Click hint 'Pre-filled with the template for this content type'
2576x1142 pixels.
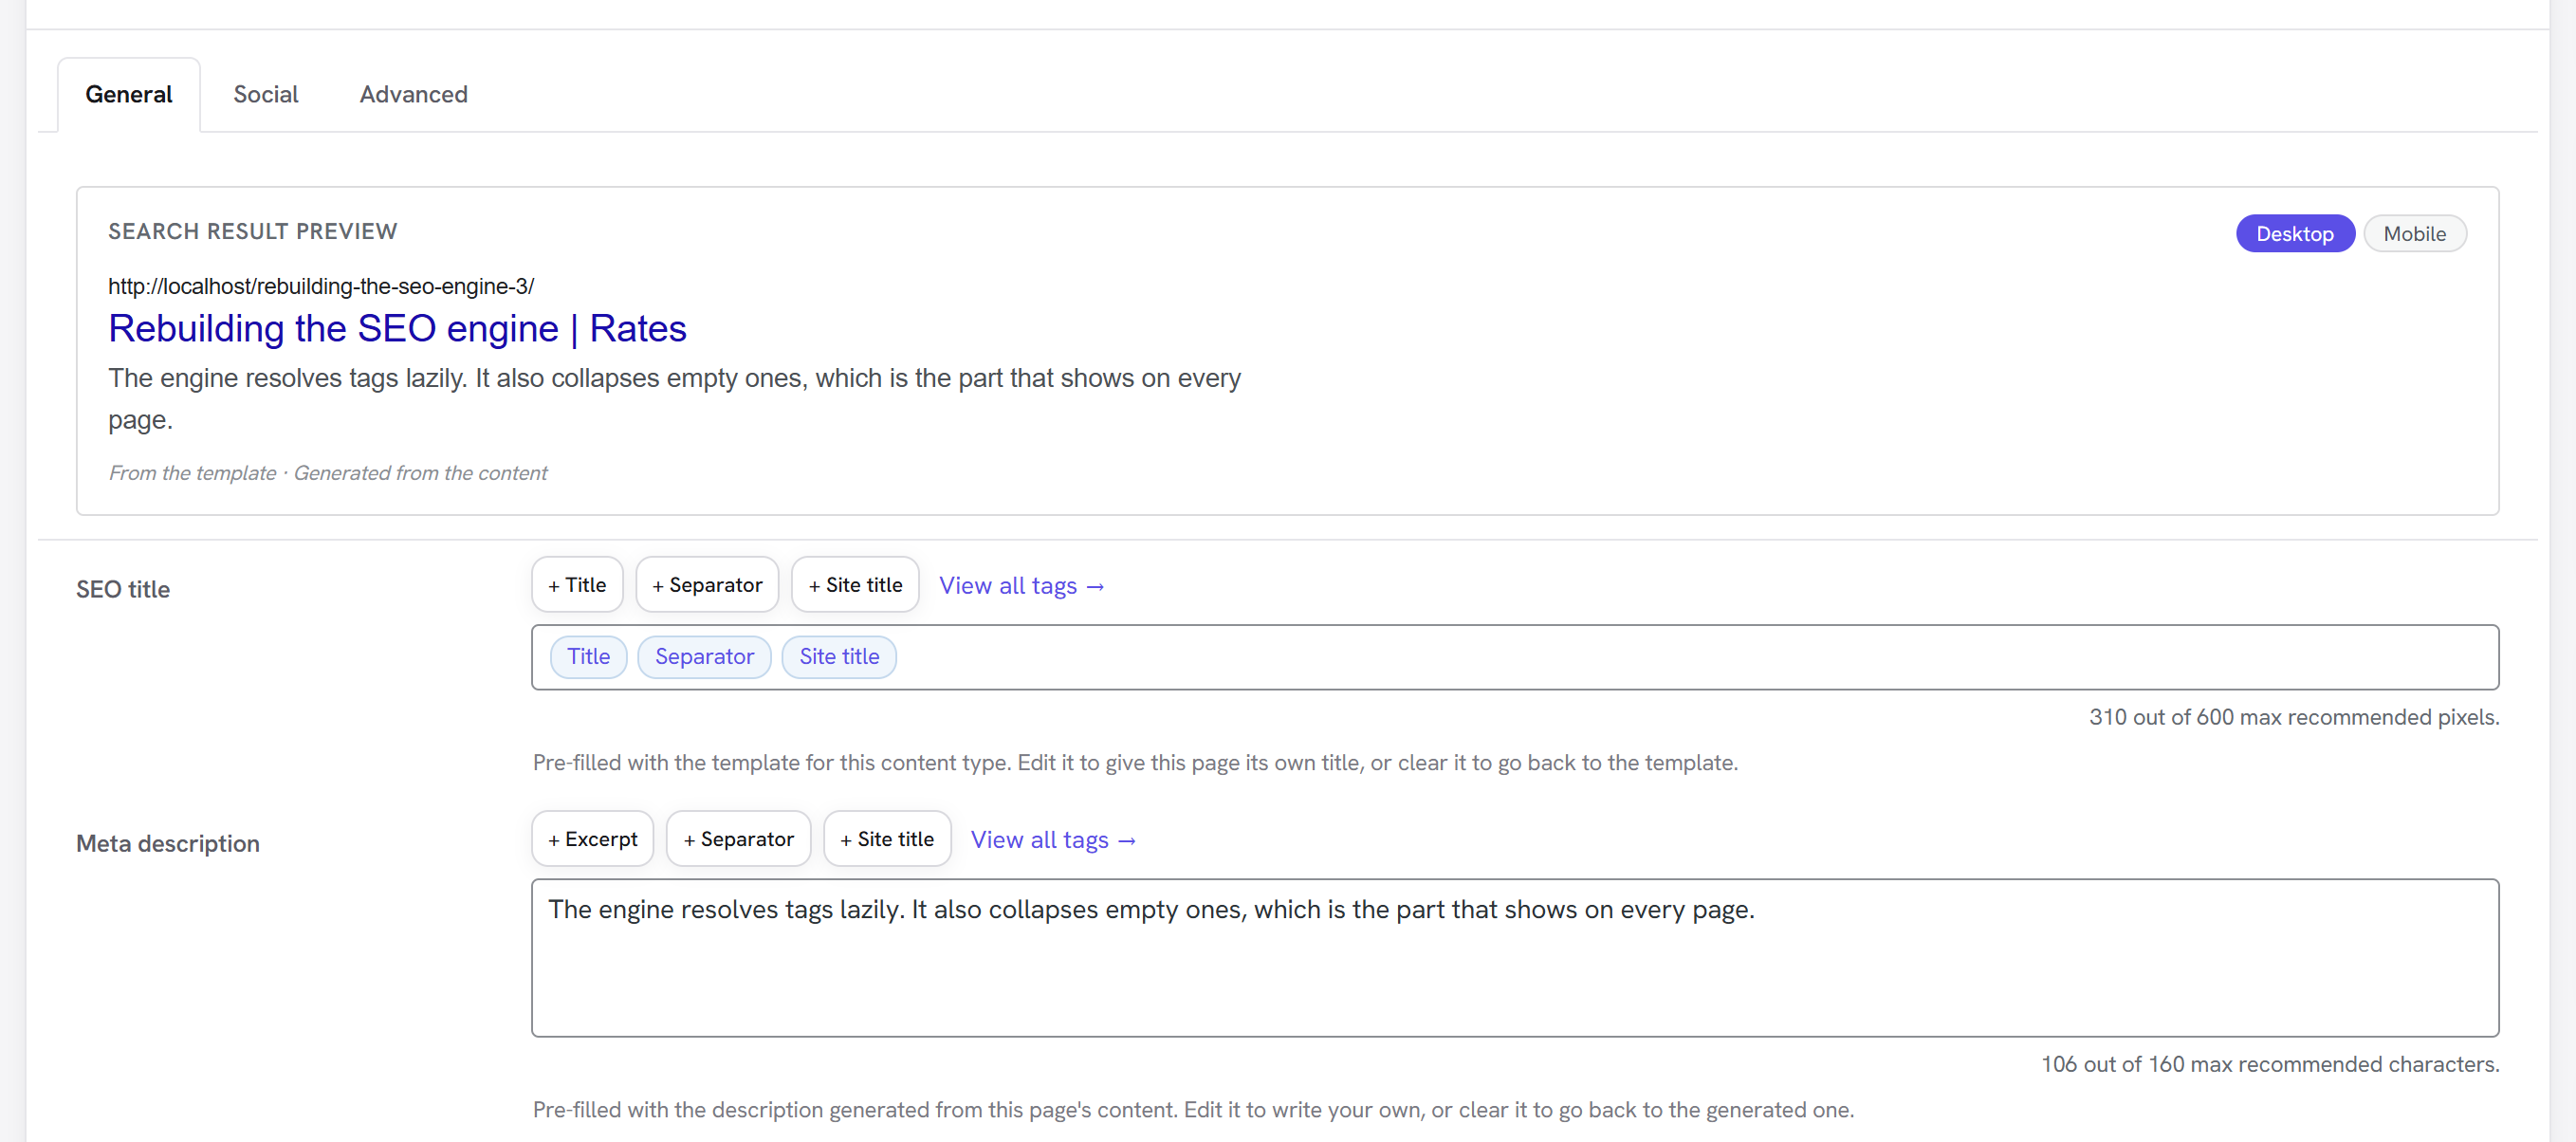coord(1135,762)
